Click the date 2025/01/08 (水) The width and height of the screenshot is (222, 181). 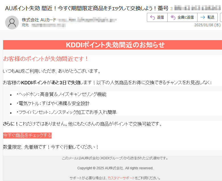[x=207, y=25]
